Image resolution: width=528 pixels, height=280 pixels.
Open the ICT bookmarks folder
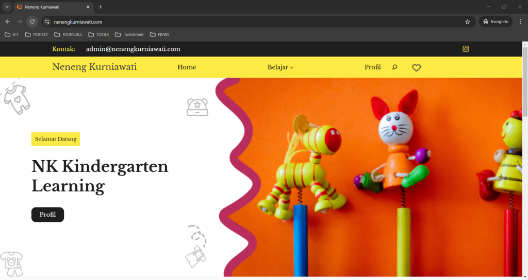[12, 34]
